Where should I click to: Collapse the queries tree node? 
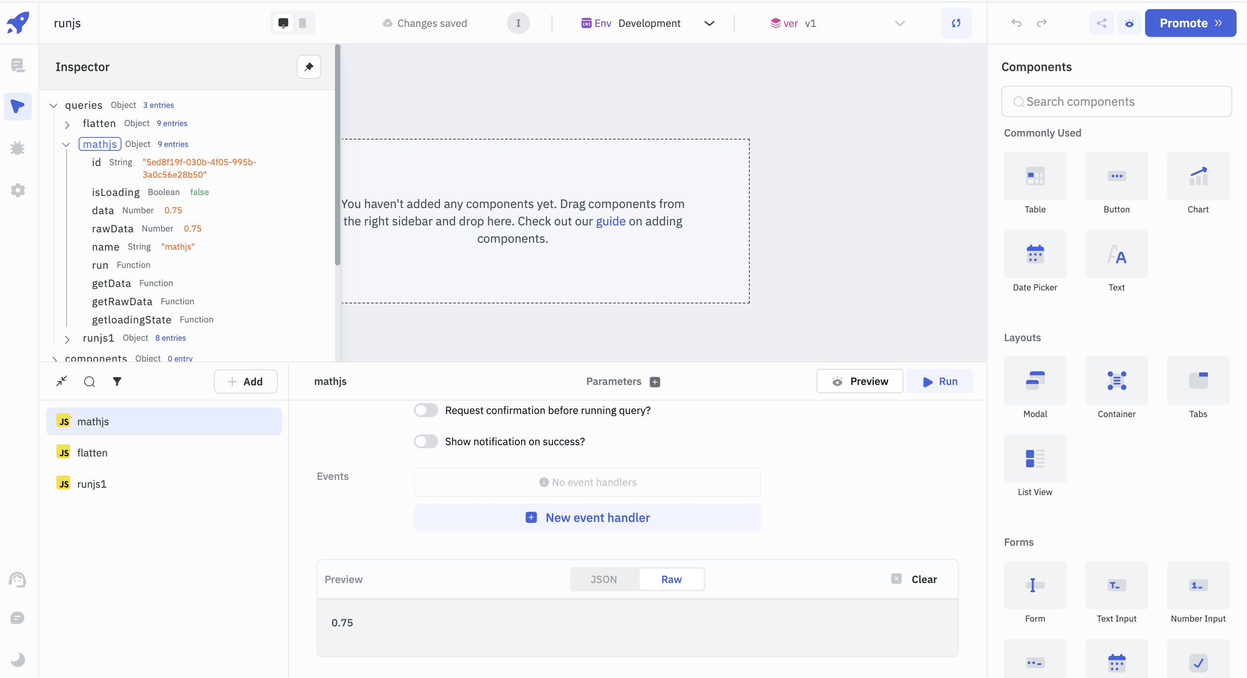pyautogui.click(x=54, y=105)
